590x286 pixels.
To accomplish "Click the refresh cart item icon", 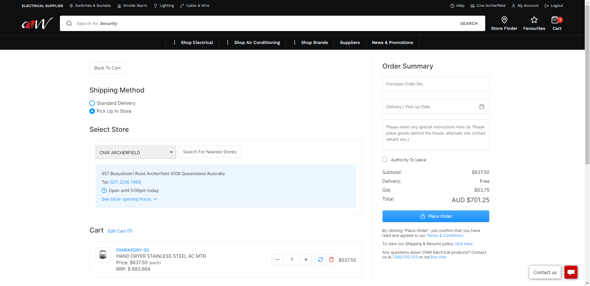I will click(x=320, y=260).
